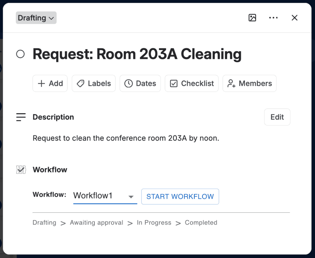Start the selected workflow
The image size is (315, 258).
[180, 197]
